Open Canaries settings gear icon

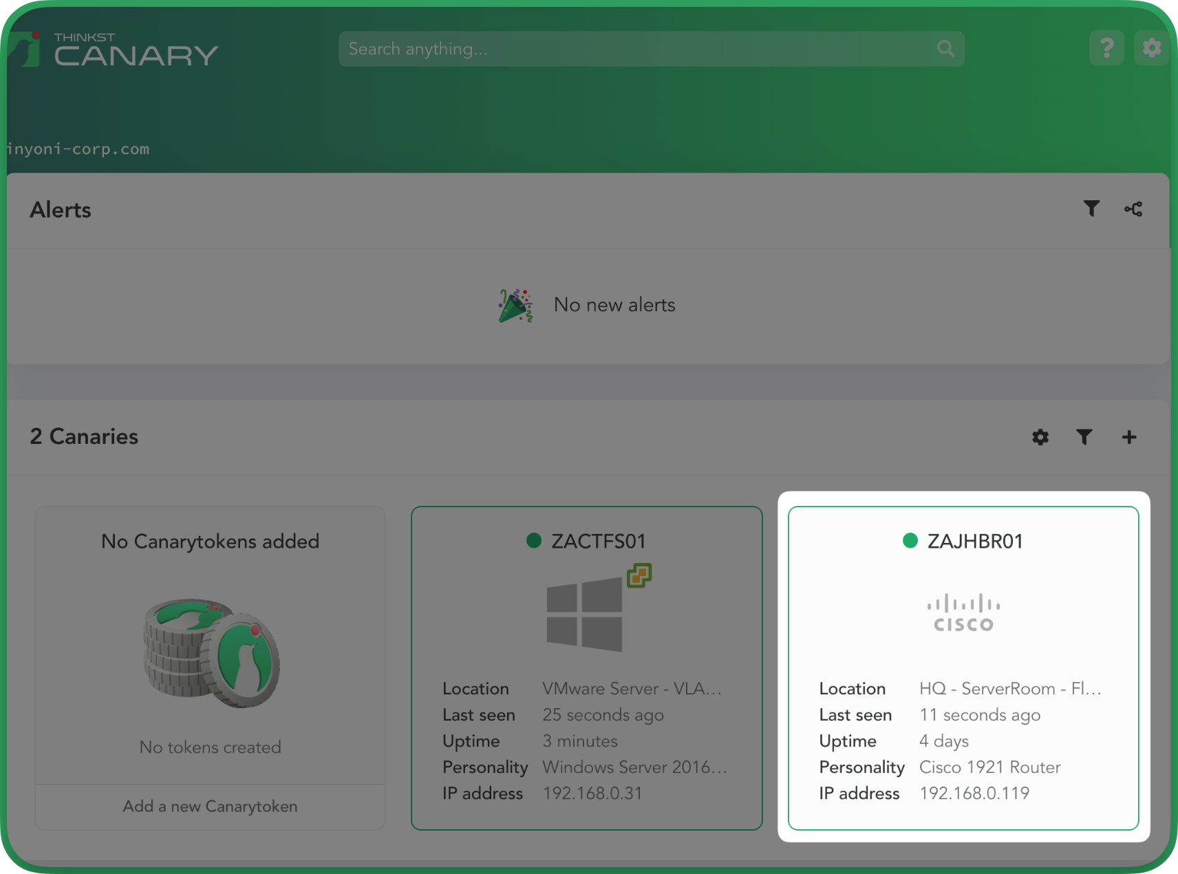1040,437
